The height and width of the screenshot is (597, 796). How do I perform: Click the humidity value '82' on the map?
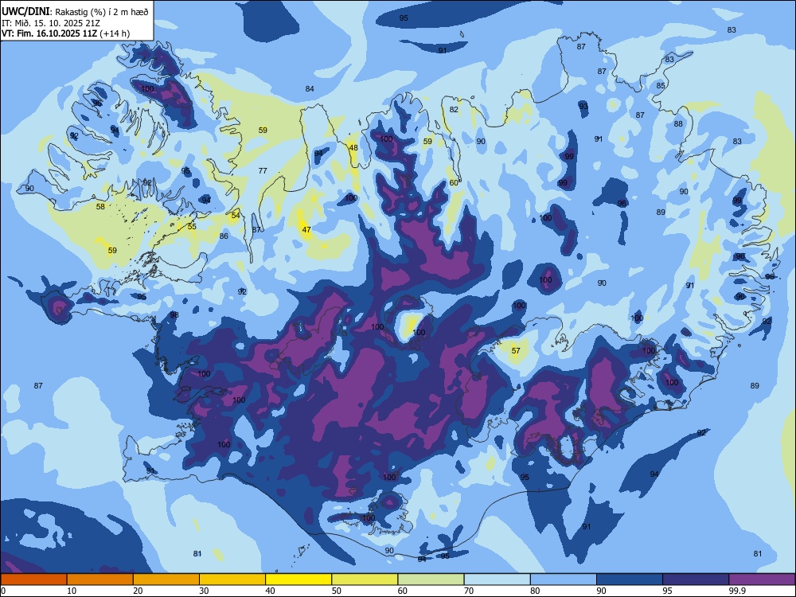point(454,109)
